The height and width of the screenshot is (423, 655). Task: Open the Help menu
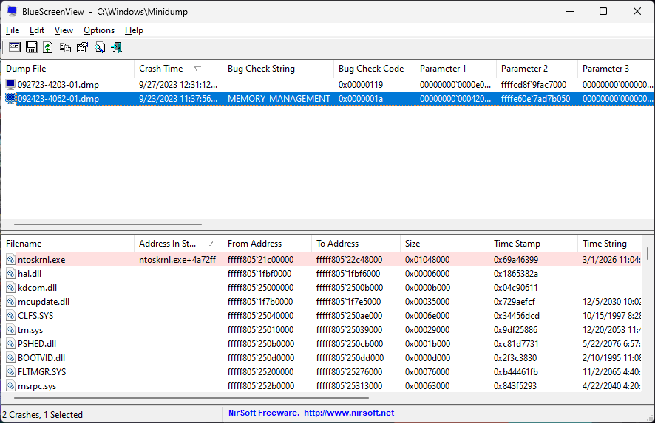(134, 30)
